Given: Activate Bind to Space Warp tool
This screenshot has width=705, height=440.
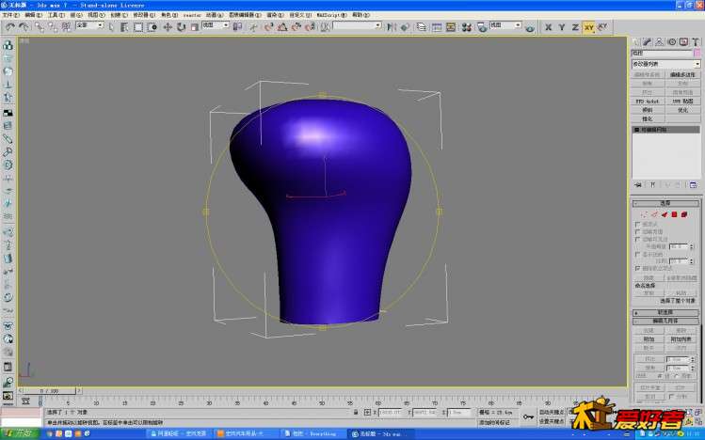Looking at the screenshot, I should pos(67,27).
